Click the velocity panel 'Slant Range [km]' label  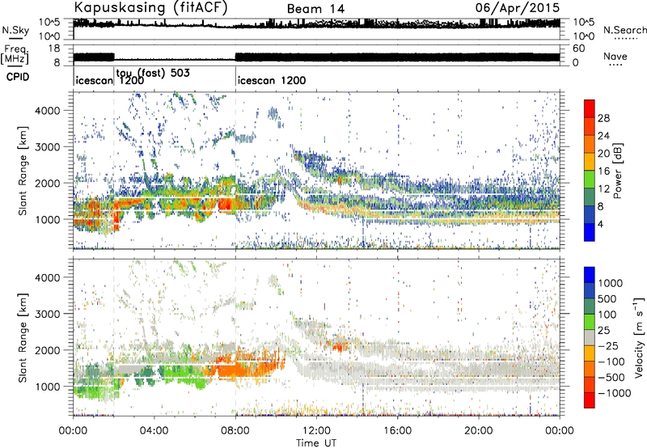click(23, 337)
